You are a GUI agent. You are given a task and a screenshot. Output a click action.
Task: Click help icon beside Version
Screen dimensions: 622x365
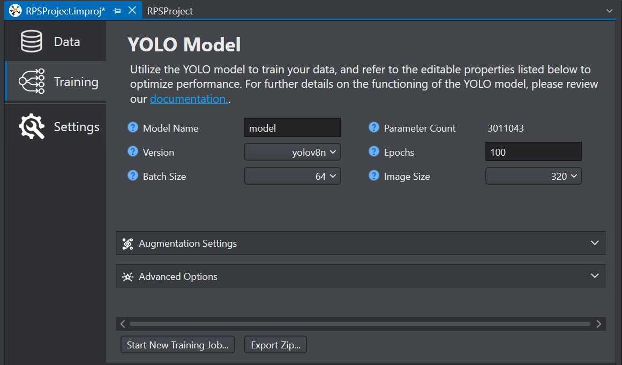(x=133, y=152)
